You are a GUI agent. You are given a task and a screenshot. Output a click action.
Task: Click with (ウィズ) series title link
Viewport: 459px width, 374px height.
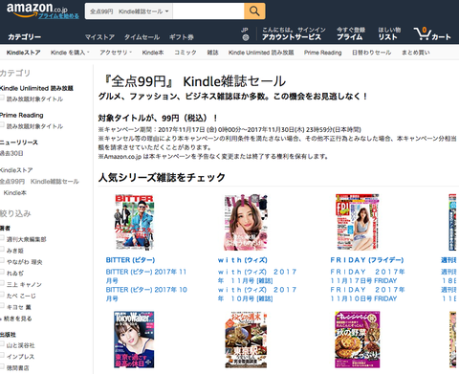tap(243, 260)
